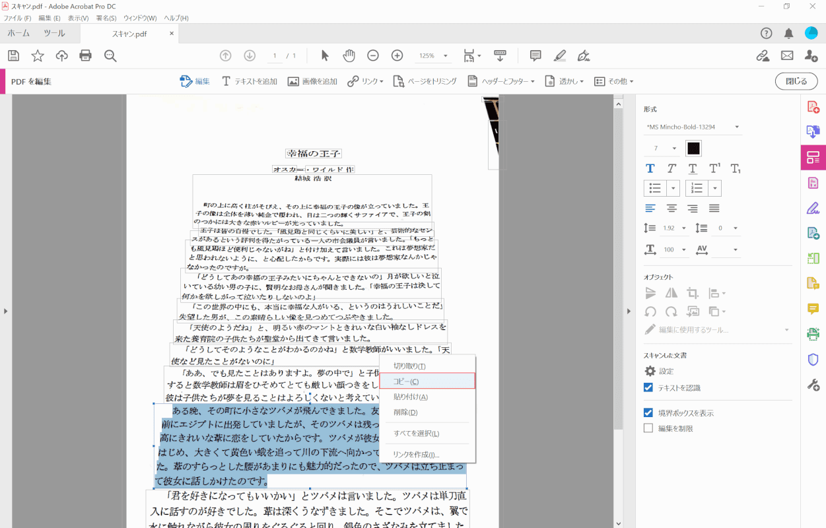Open the notifications bell
Screen dimensions: 826x528
pyautogui.click(x=789, y=34)
